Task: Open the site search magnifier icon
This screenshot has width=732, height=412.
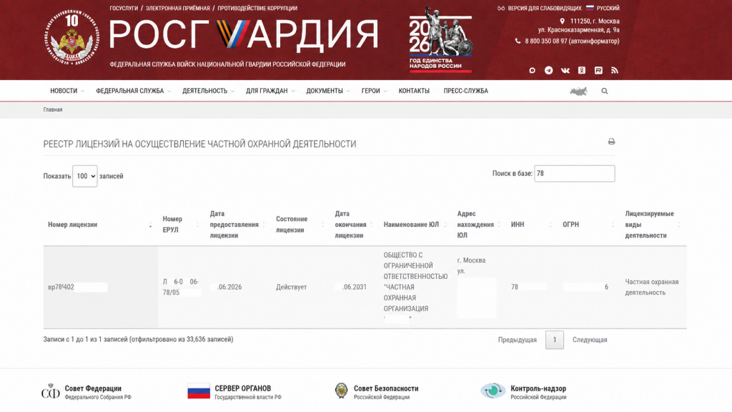Action: coord(605,91)
